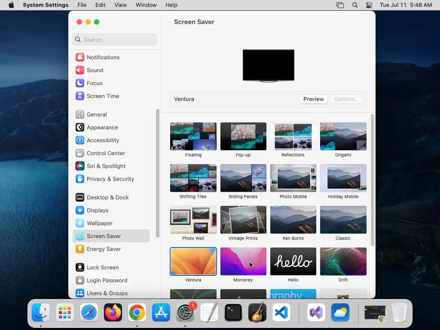Open Control Center from menu bar
This screenshot has height=330, width=440.
point(369,5)
